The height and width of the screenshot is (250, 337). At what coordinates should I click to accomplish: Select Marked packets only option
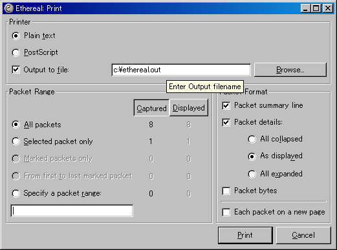click(16, 159)
